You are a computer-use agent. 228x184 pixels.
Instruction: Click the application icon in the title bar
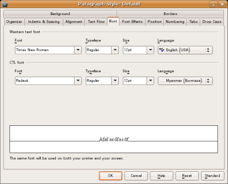pos(5,4)
